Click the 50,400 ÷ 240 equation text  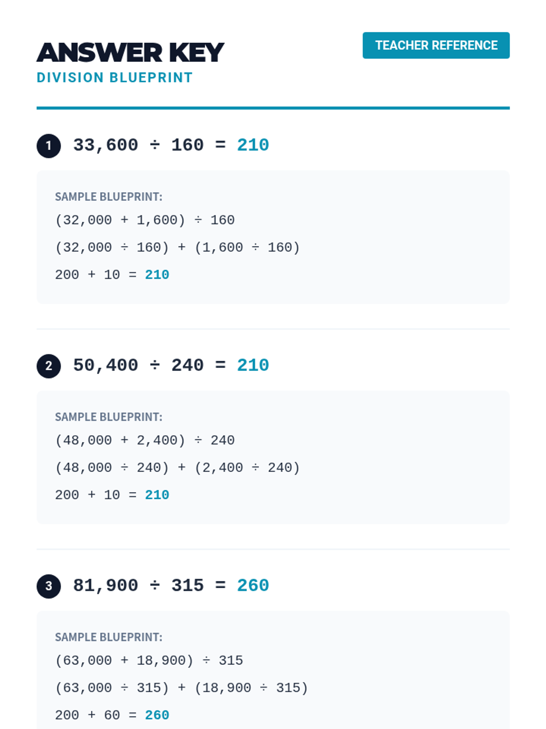coord(138,365)
